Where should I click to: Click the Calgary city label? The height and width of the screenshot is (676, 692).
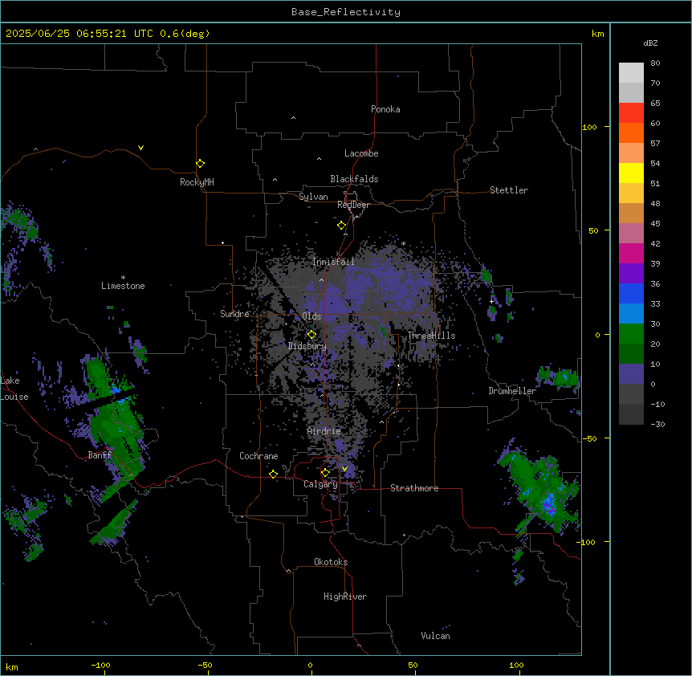point(320,484)
